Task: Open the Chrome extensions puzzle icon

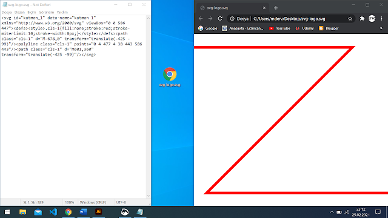Action: click(362, 19)
